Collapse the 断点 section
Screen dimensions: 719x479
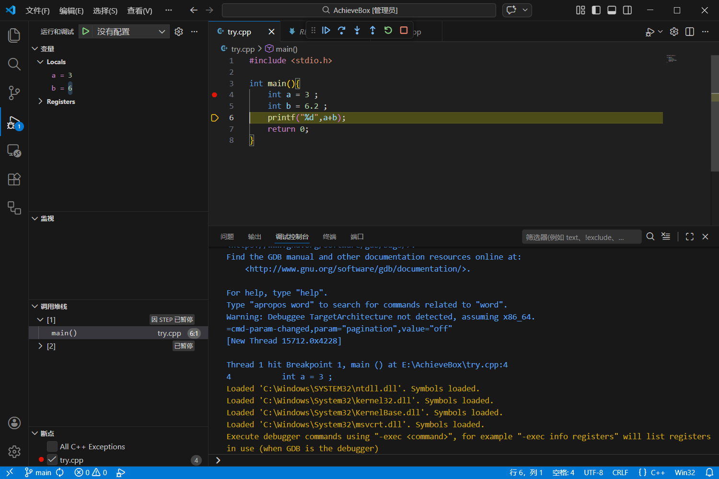click(x=35, y=433)
